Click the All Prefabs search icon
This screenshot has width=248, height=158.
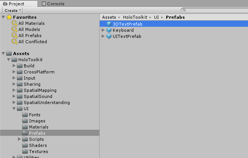coord(15,36)
